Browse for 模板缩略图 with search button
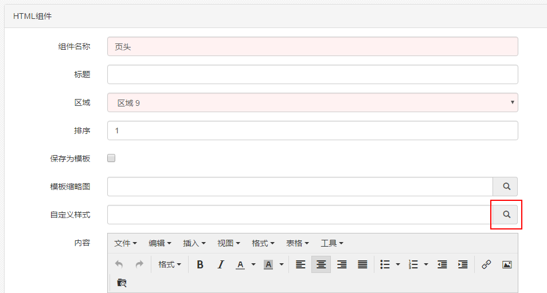Image resolution: width=547 pixels, height=293 pixels. (x=506, y=187)
